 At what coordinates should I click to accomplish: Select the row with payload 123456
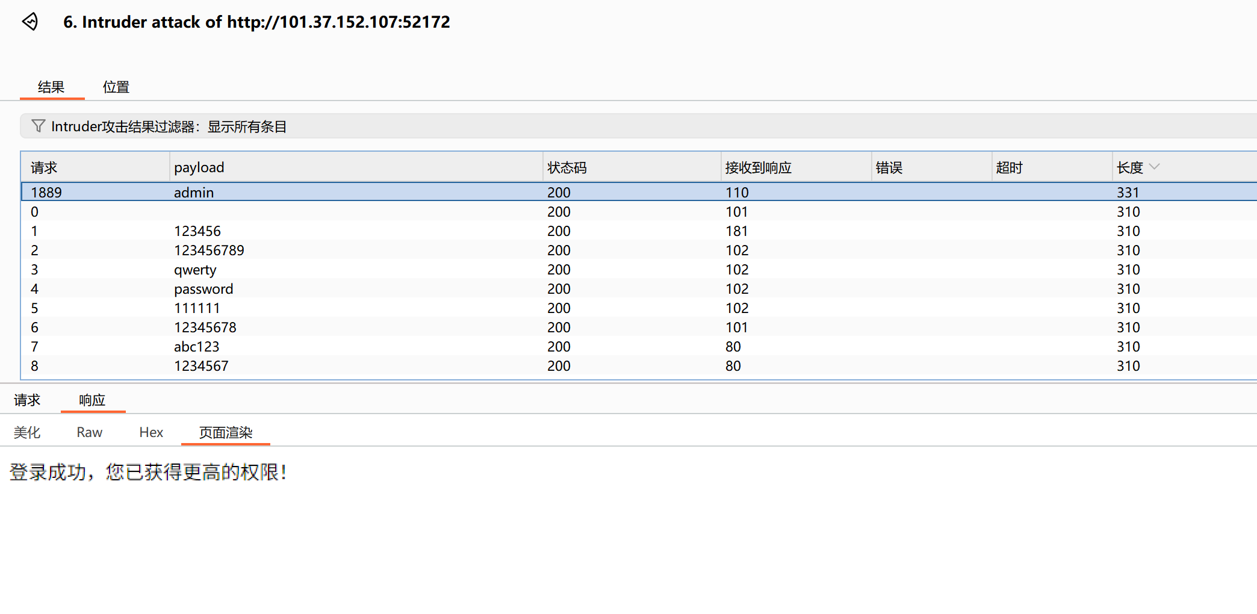pos(361,231)
